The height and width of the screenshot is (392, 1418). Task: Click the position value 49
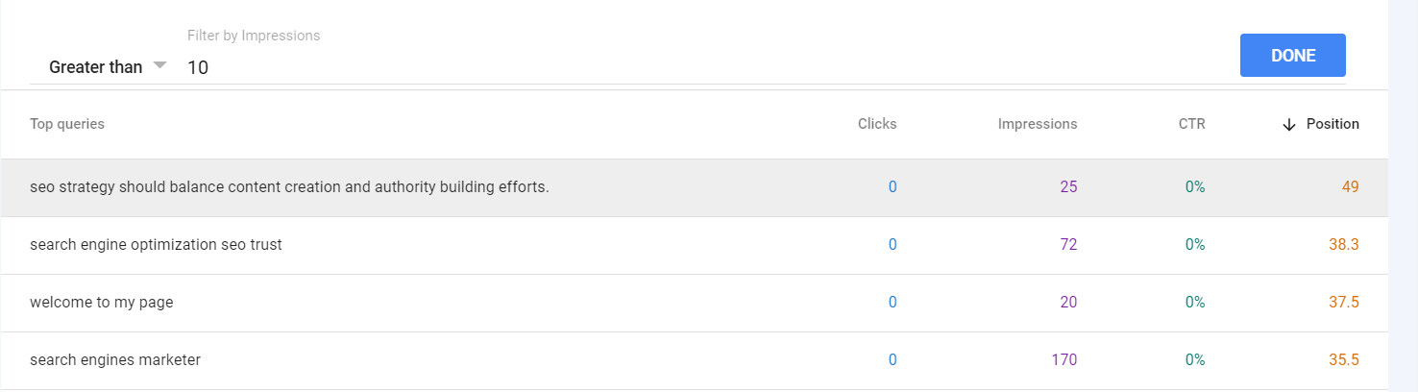click(x=1350, y=187)
